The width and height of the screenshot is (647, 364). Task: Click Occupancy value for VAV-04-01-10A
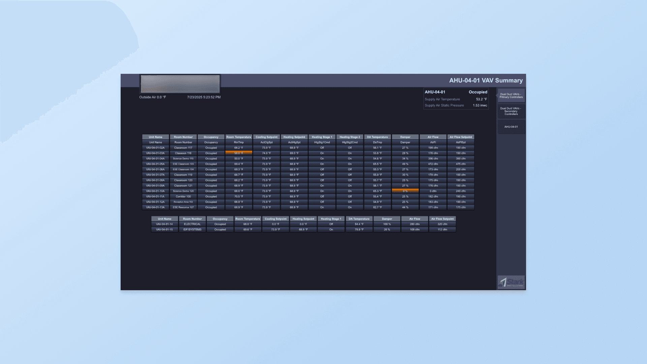(211, 191)
